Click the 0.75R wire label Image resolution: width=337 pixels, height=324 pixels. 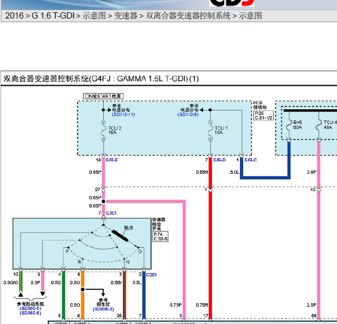[x=202, y=305]
